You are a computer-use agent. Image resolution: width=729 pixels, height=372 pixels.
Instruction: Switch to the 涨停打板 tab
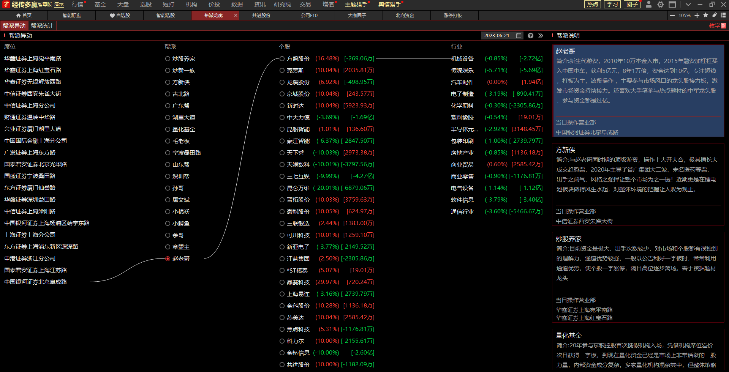click(x=453, y=16)
